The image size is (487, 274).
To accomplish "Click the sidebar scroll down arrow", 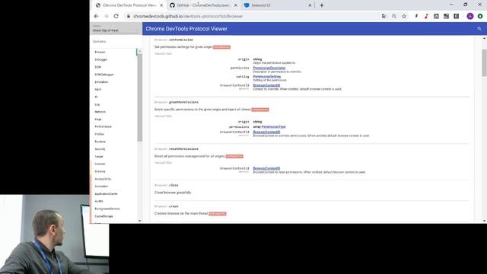I will (140, 221).
